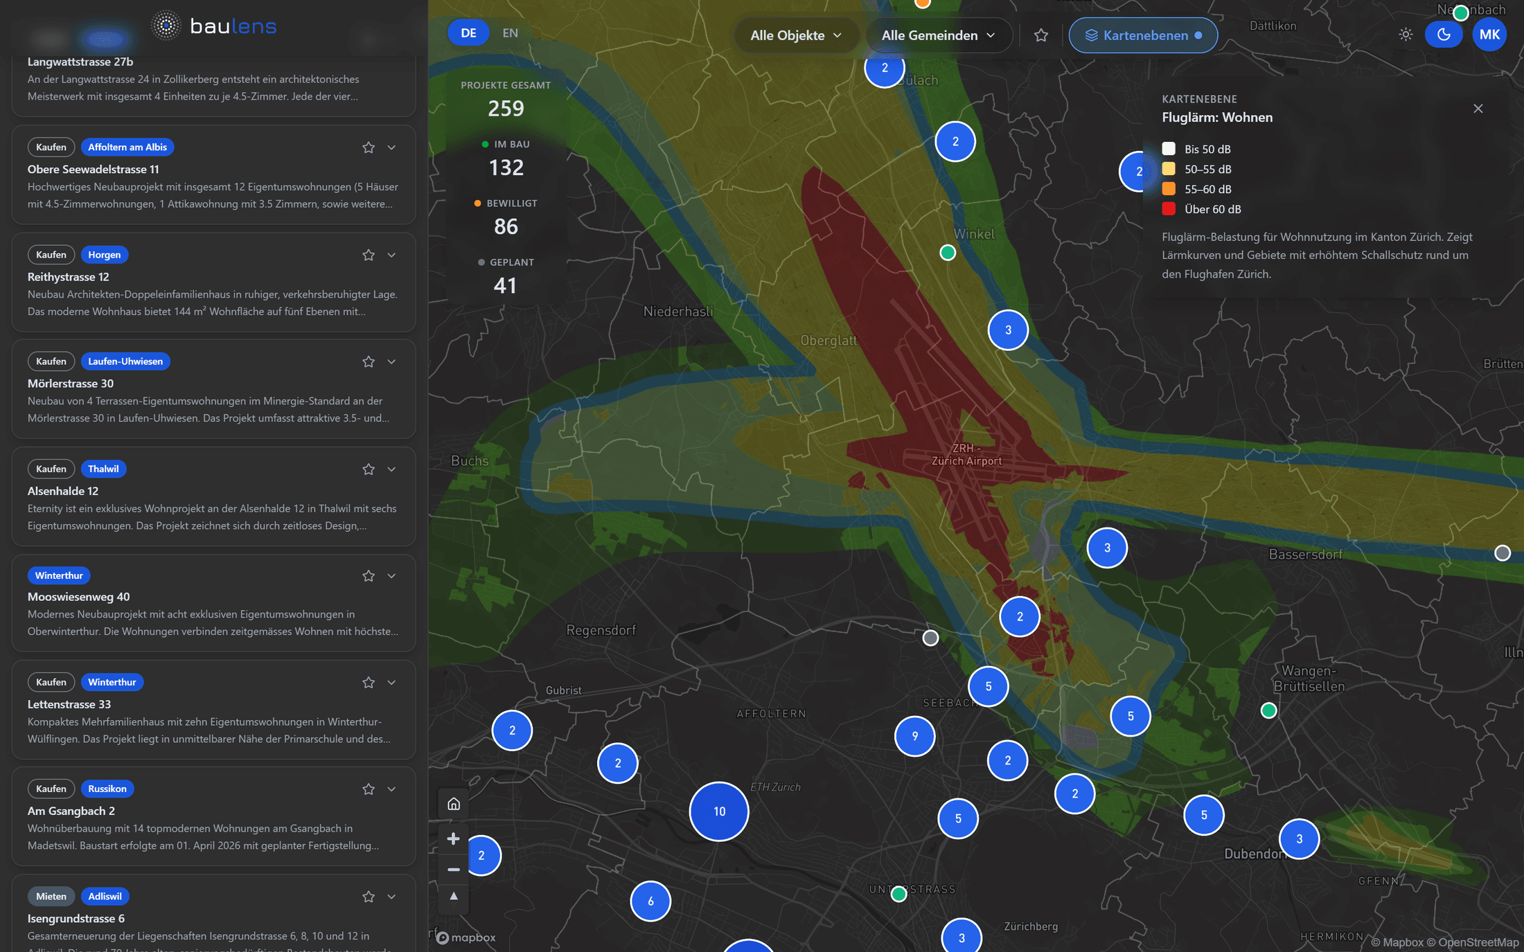Expand Obere Seewadelstrasse 11 card

(392, 147)
